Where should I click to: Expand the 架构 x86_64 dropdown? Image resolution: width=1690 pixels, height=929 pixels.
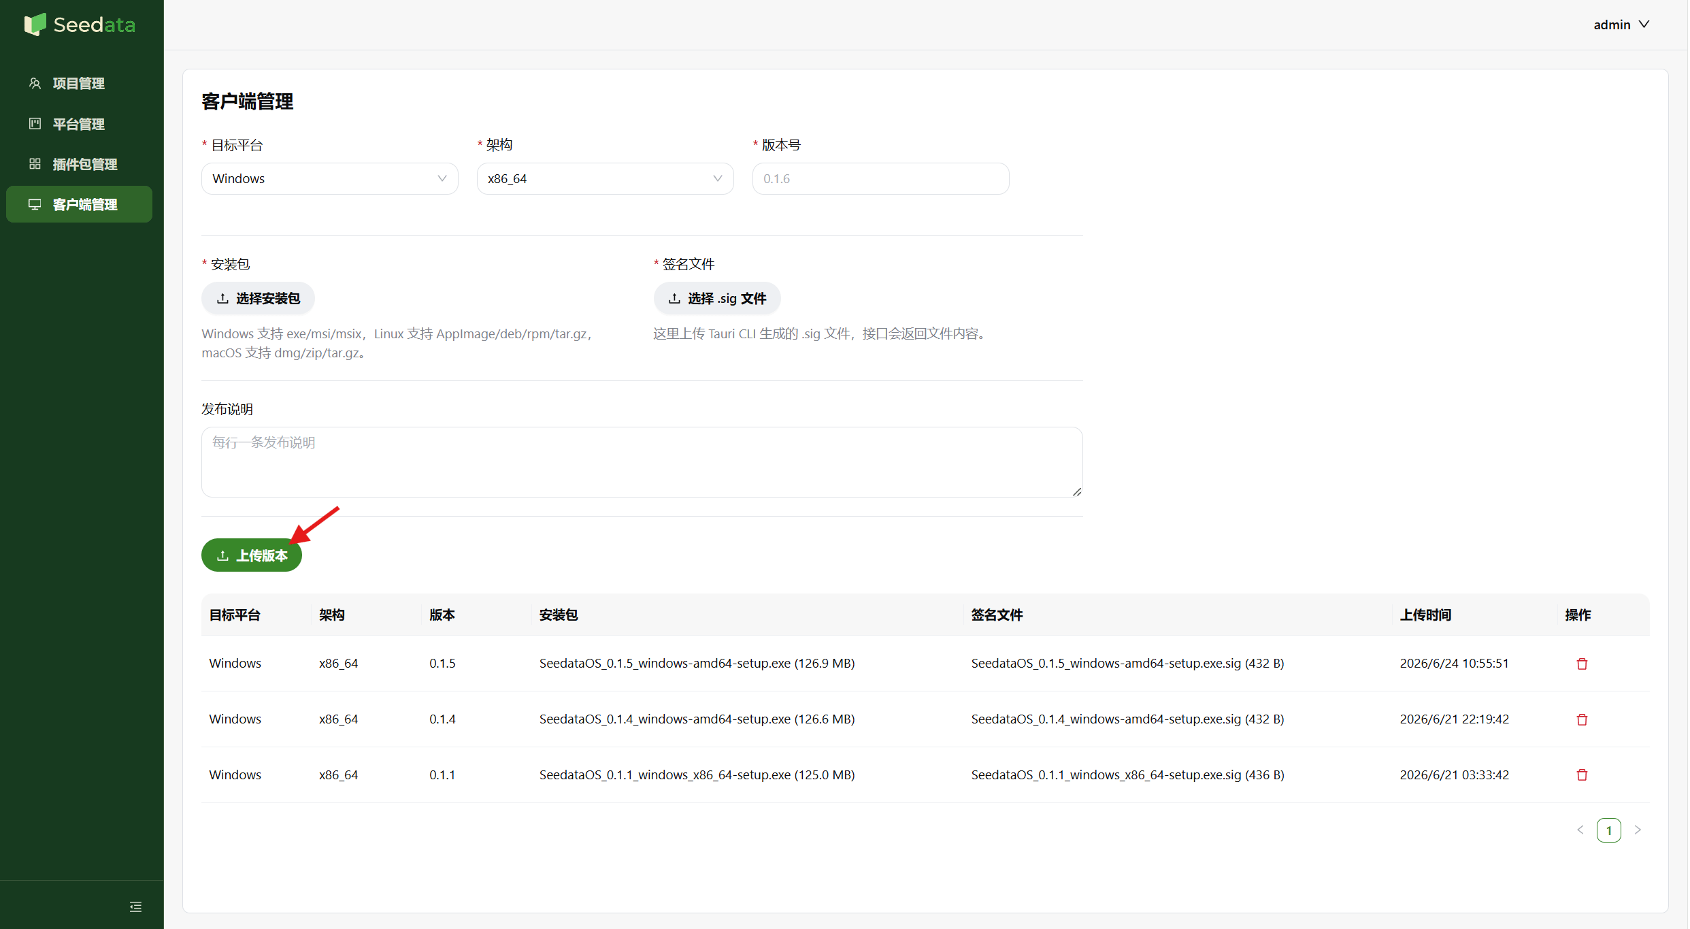(x=606, y=178)
